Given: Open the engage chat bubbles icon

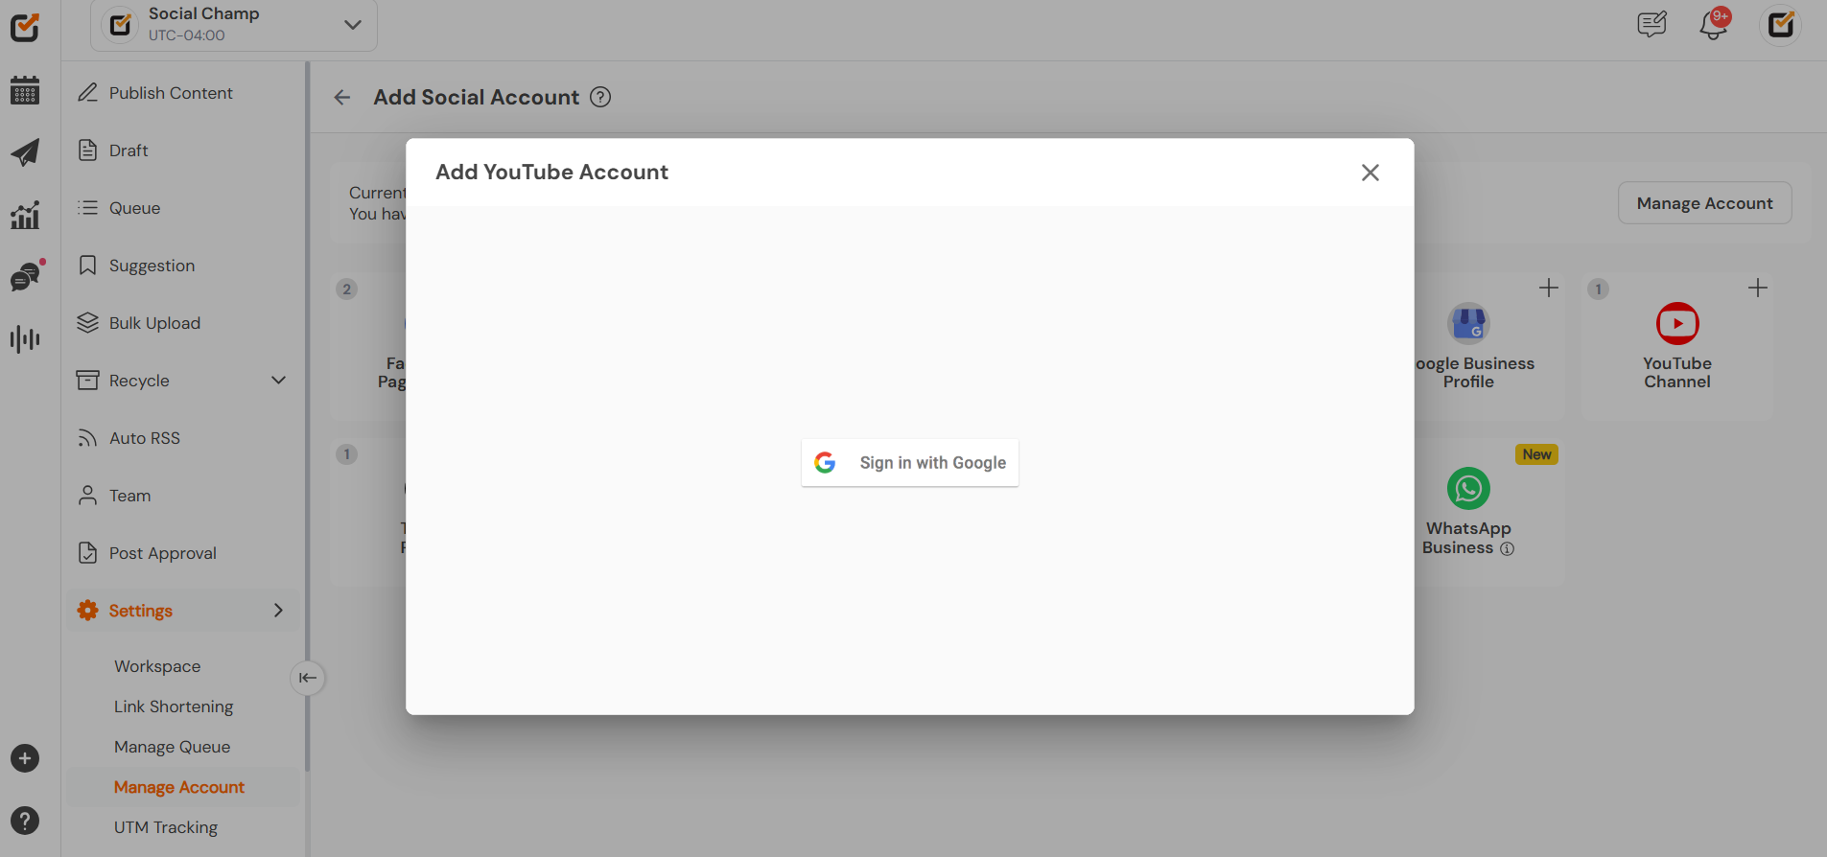Looking at the screenshot, I should [x=25, y=277].
